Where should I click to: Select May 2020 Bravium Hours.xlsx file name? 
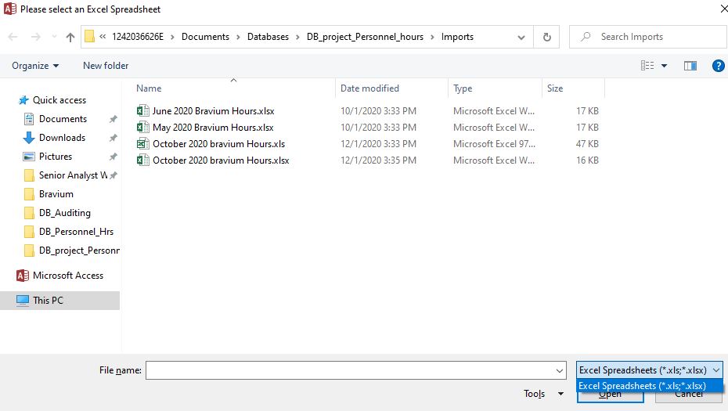click(x=213, y=128)
